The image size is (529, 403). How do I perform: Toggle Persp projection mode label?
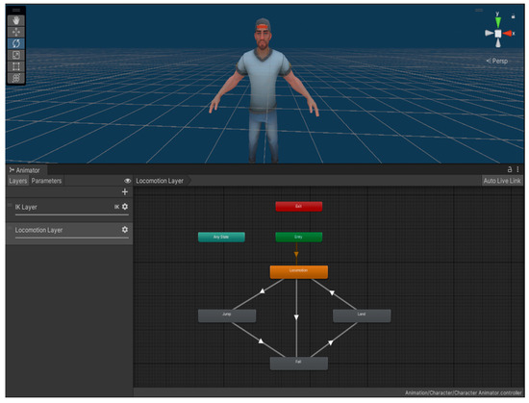coord(497,61)
